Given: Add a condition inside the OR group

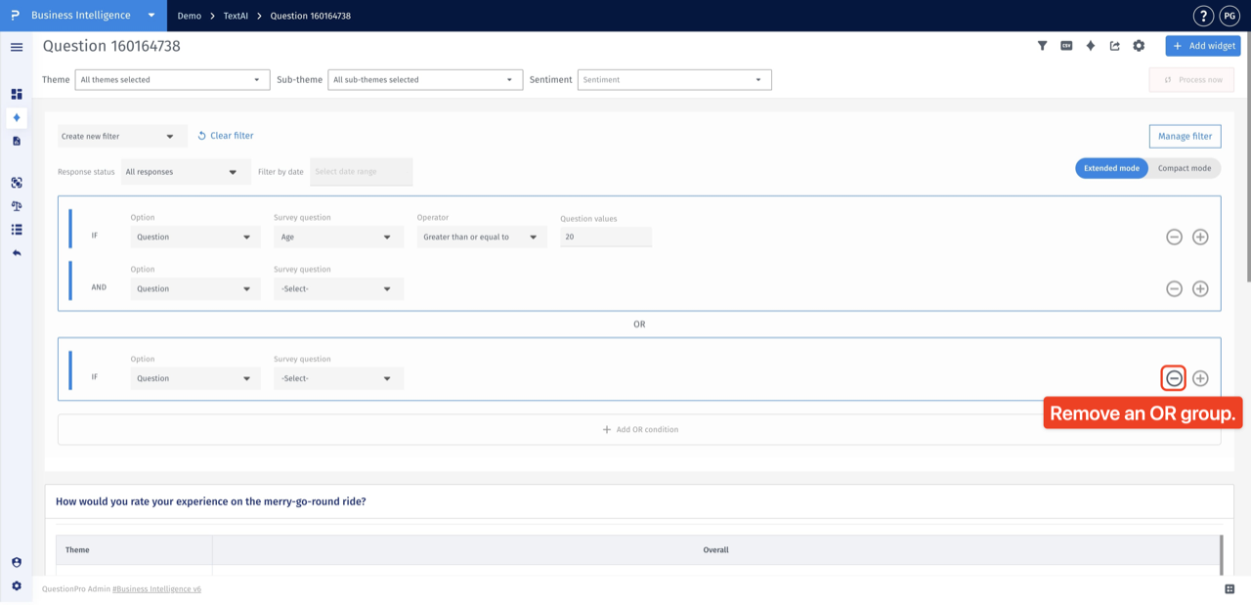Looking at the screenshot, I should (1200, 378).
